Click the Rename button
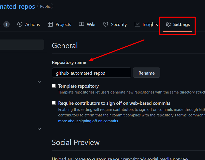 point(147,73)
